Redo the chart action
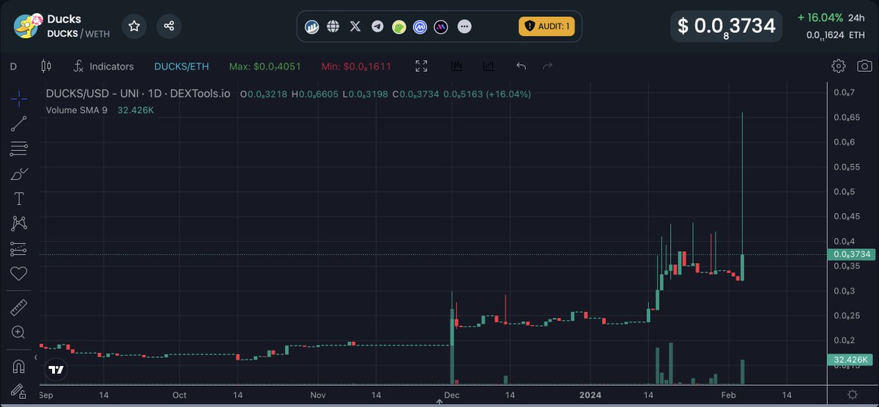Screen dimensions: 879x407 pos(547,67)
